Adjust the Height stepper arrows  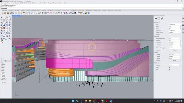(181, 28)
